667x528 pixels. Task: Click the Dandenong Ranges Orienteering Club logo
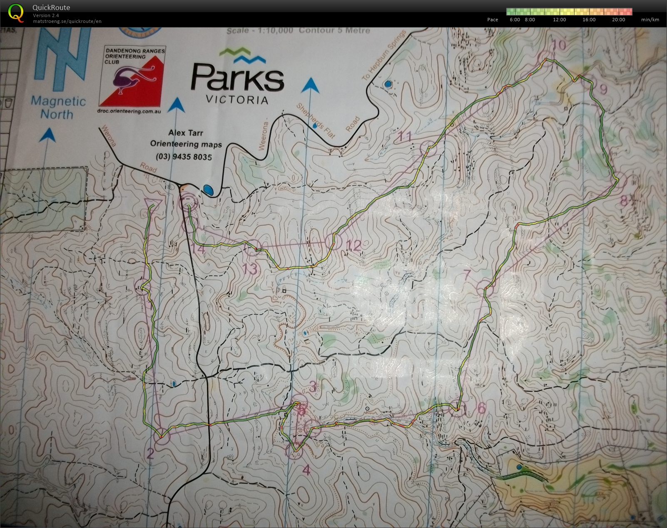click(132, 77)
